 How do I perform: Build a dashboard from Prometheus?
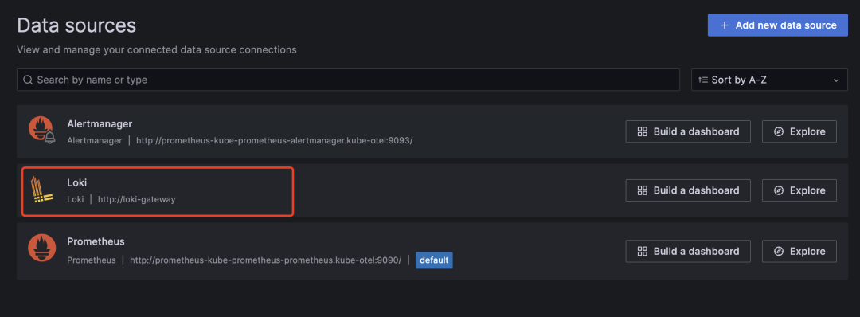(688, 251)
